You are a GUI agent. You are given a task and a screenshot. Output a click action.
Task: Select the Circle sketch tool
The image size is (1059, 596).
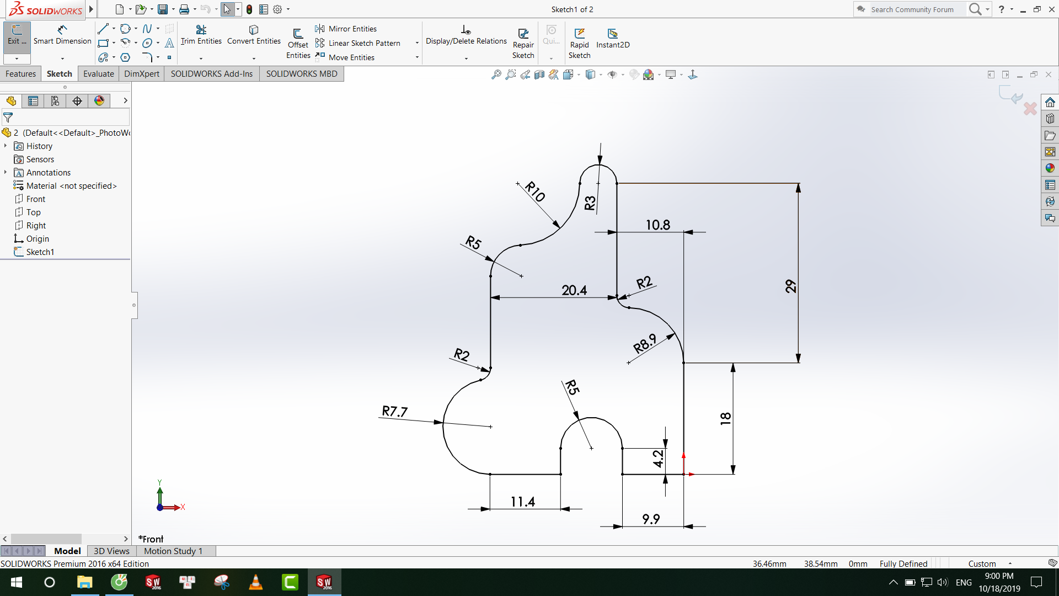(125, 29)
